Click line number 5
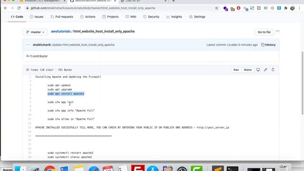304x171 pixels. click(x=30, y=94)
